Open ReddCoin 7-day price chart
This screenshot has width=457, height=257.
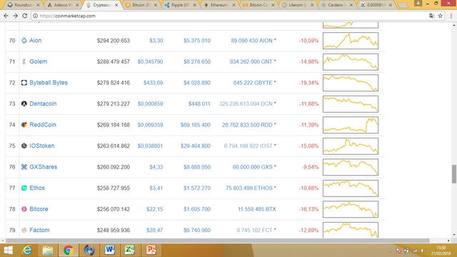[351, 125]
